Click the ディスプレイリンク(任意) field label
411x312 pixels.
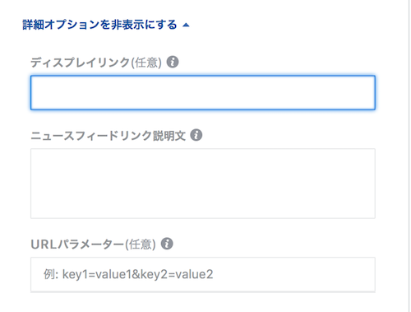(x=96, y=63)
